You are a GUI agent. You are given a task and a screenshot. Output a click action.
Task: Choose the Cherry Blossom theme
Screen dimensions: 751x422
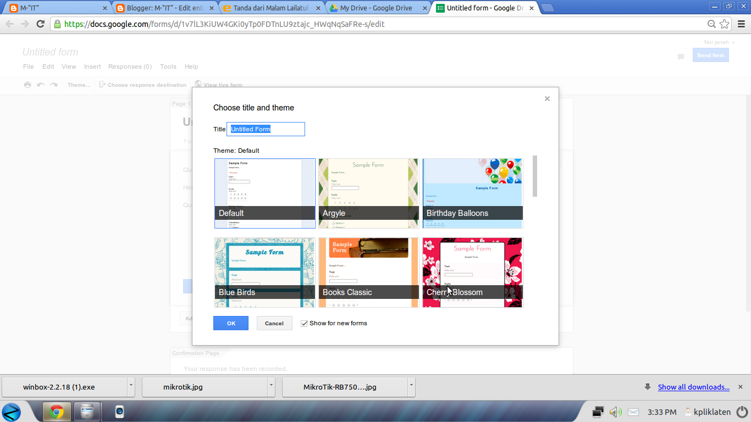pos(472,273)
